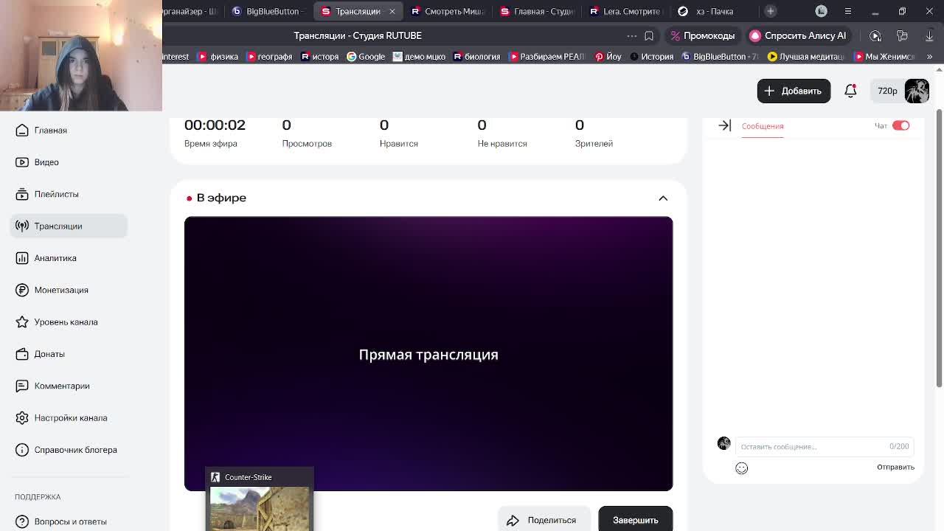Viewport: 944px width, 531px height.
Task: Collapse the chat panel with the arrow icon
Action: [x=725, y=125]
